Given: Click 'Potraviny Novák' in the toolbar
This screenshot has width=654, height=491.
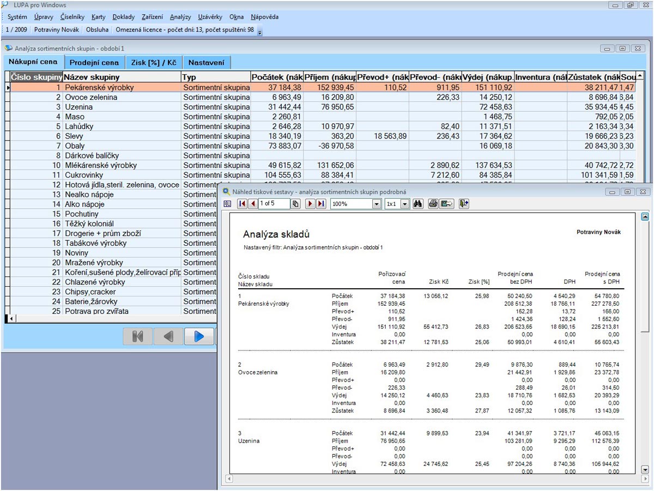Looking at the screenshot, I should [x=57, y=30].
